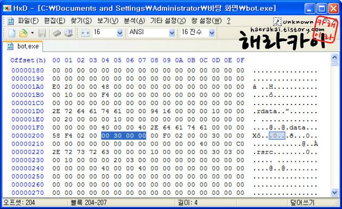Close the HxD window
342x209 pixels.
(x=333, y=9)
